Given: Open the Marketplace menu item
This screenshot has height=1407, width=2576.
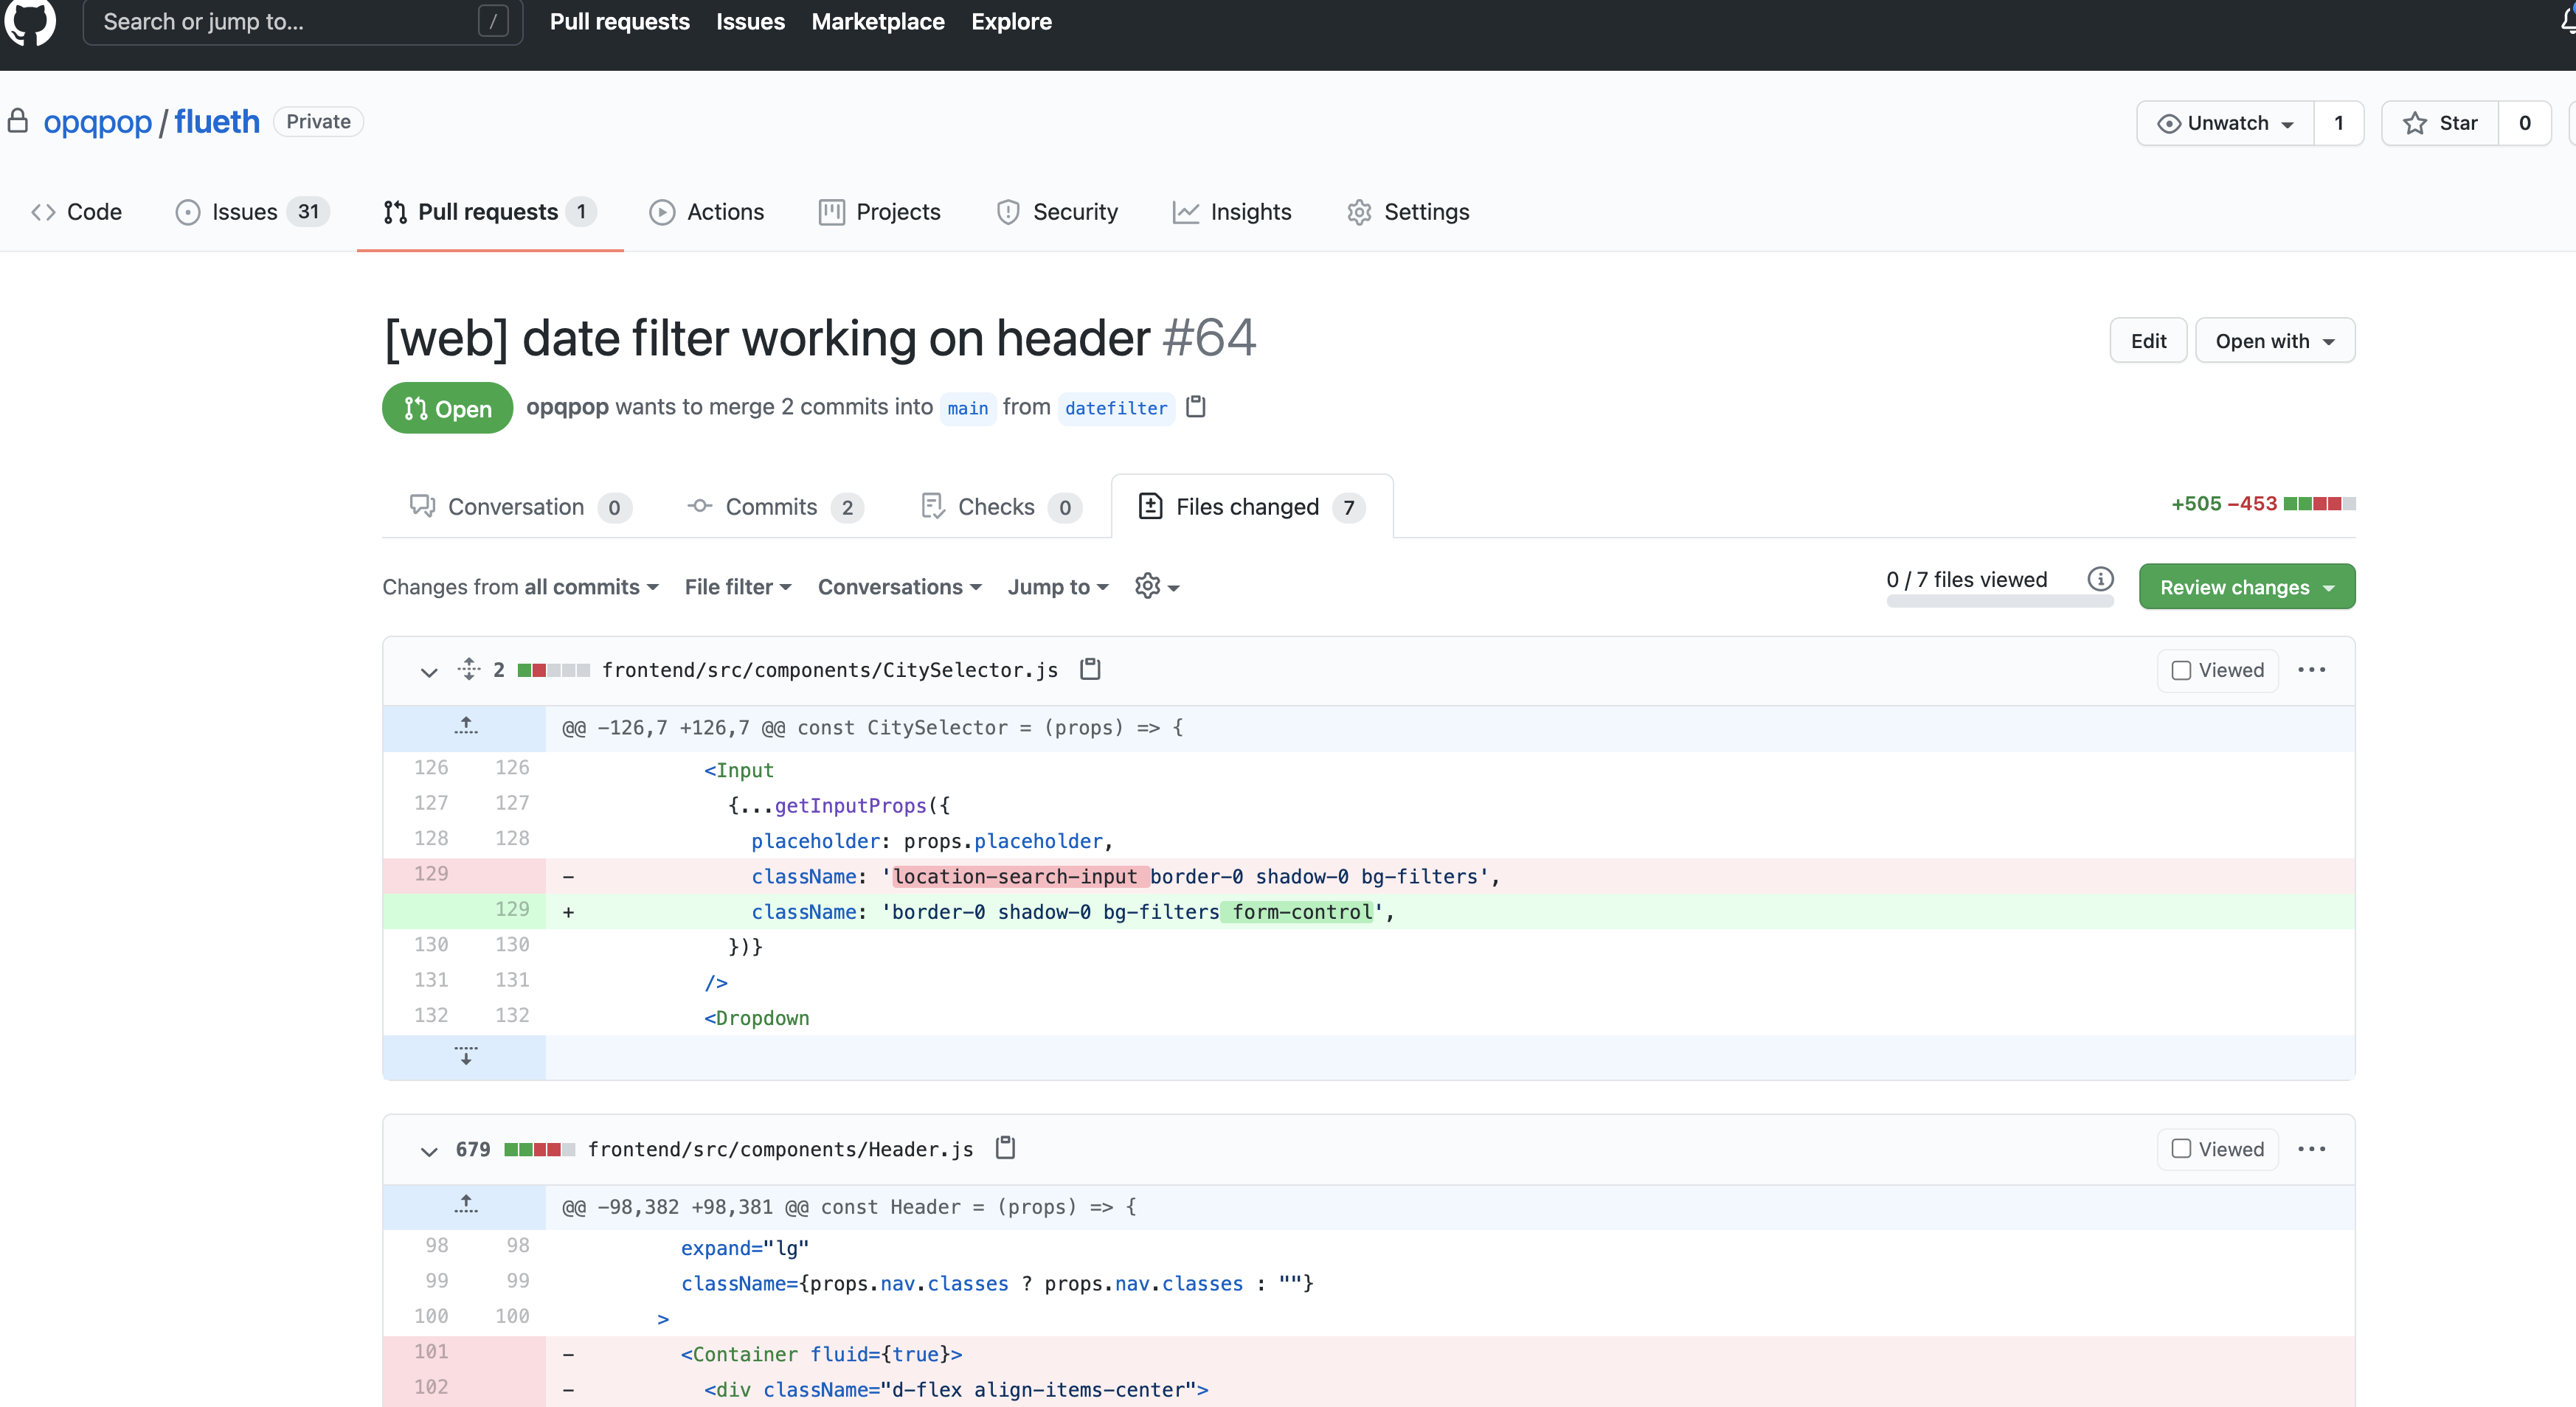Looking at the screenshot, I should (x=877, y=21).
